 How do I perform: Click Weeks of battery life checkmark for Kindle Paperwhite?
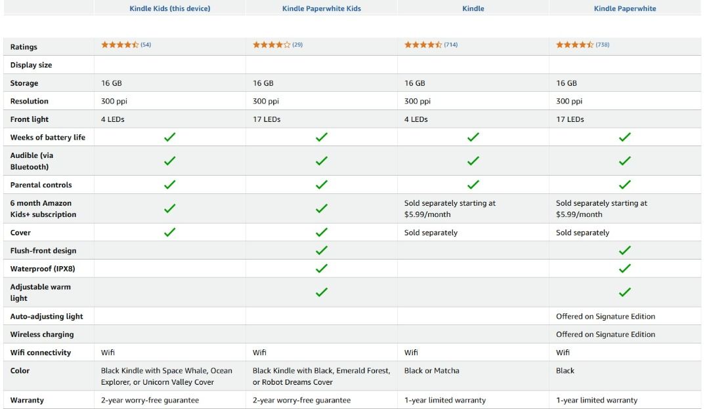click(624, 137)
